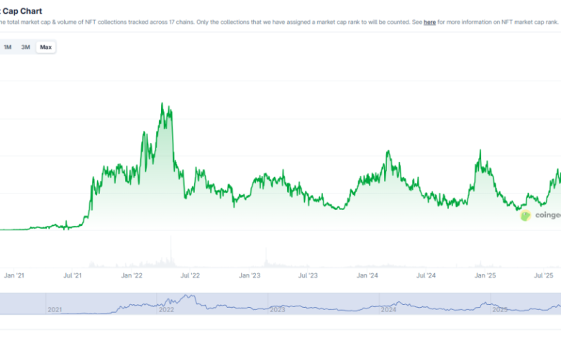Click the highest peak of the green line
561x338 pixels.
163,104
